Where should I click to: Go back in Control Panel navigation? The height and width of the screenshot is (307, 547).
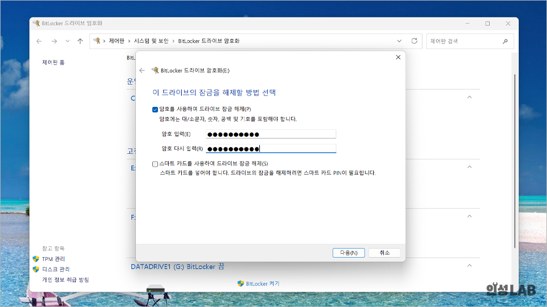point(39,41)
